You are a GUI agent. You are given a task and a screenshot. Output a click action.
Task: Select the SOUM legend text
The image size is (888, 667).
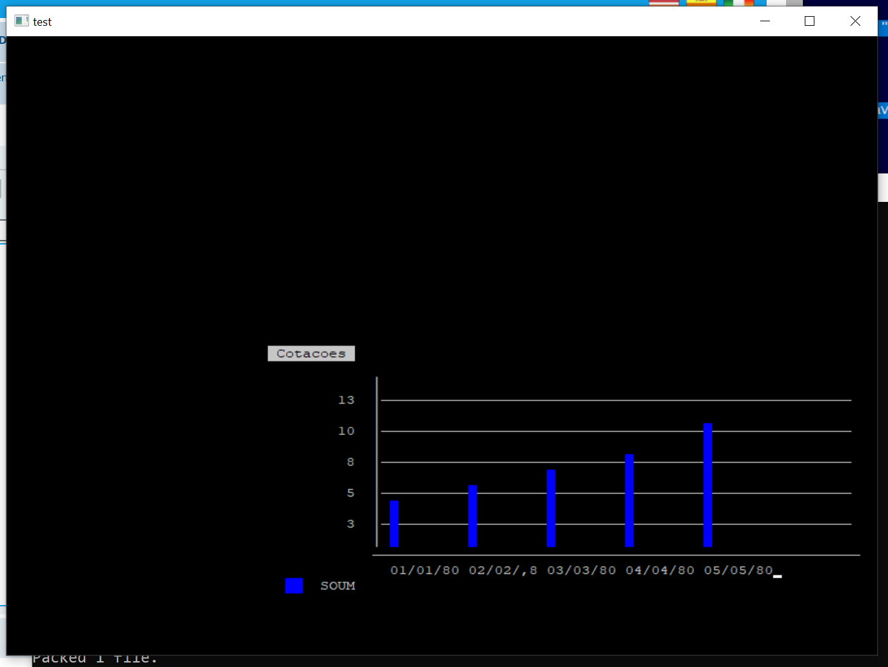(x=338, y=586)
